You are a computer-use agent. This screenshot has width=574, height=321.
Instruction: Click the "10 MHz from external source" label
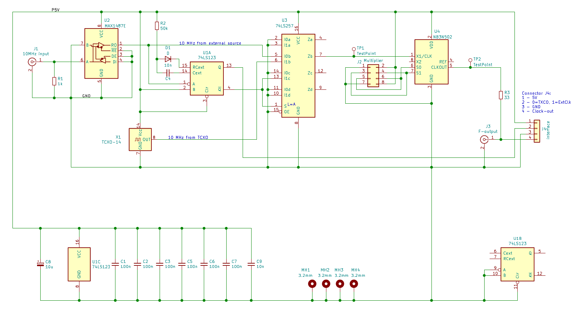[210, 43]
